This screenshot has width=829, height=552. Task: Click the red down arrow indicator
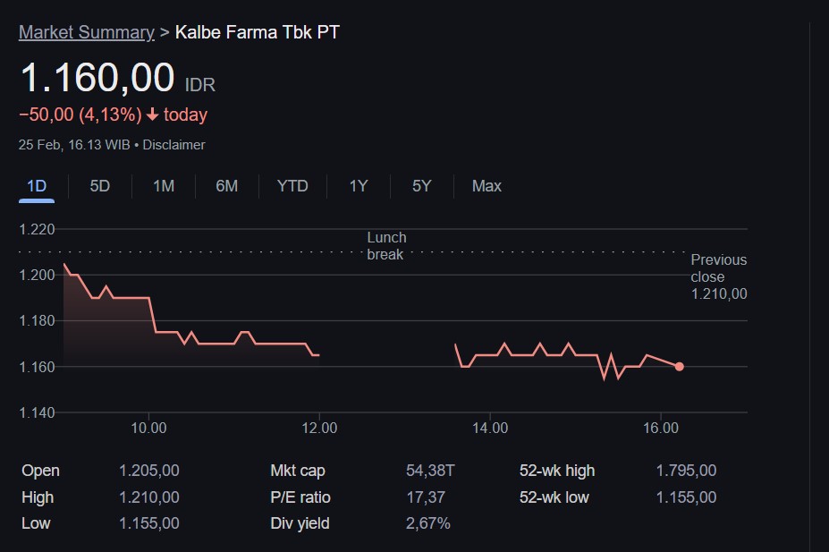(x=153, y=115)
